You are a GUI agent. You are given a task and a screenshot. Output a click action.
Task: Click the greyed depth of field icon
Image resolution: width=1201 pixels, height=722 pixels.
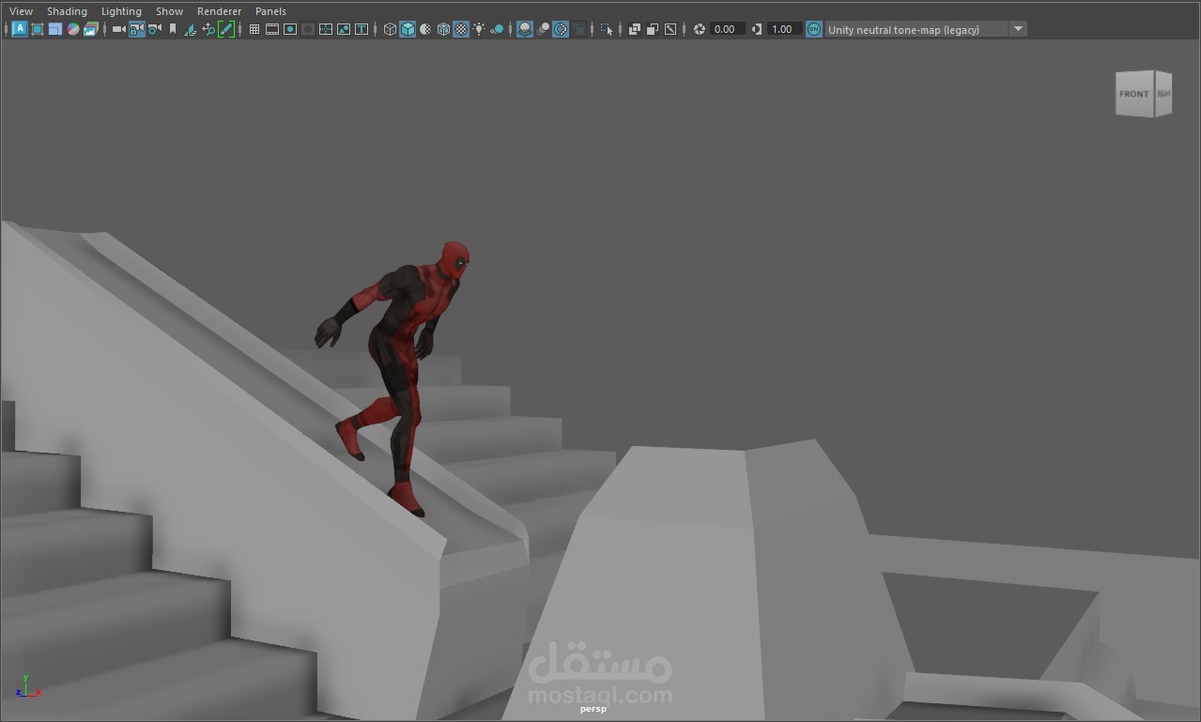click(579, 29)
